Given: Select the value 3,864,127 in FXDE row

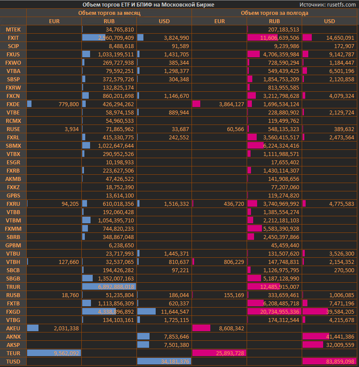Looking at the screenshot, I should [x=231, y=104].
